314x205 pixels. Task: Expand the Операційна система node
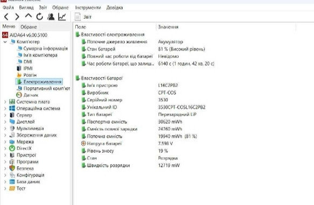pos(5,108)
